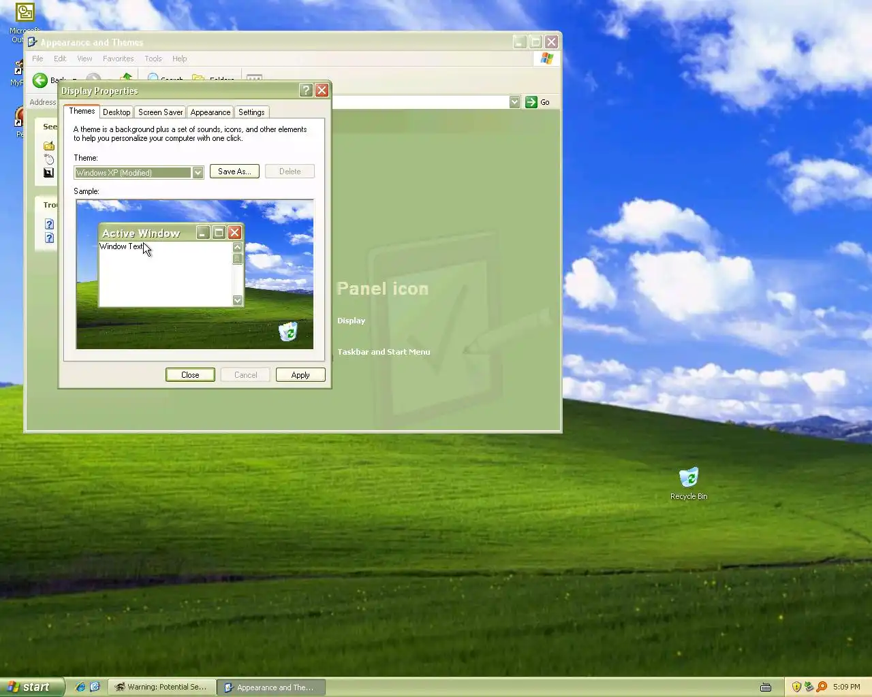
Task: Click the Apply button
Action: (300, 375)
